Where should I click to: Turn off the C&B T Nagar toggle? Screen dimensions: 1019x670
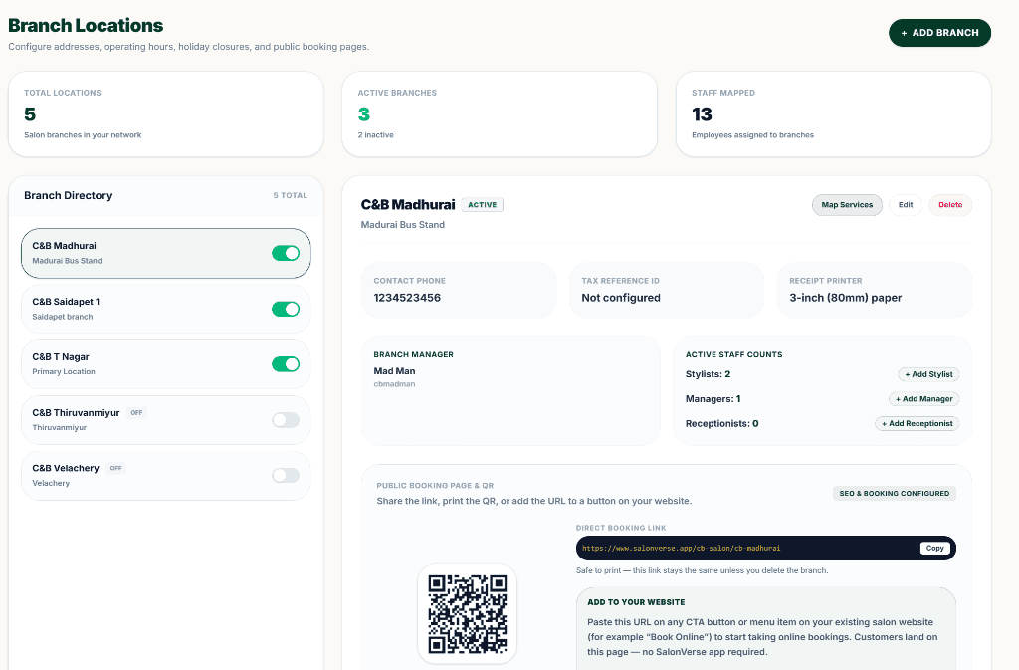(x=286, y=364)
